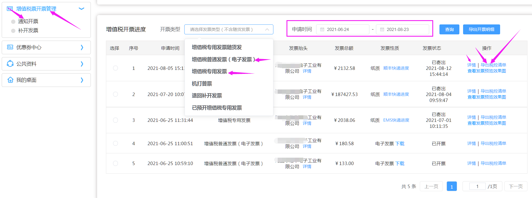Click 下载 link for row 4 e-invoice
The width and height of the screenshot is (532, 198).
[x=400, y=144]
